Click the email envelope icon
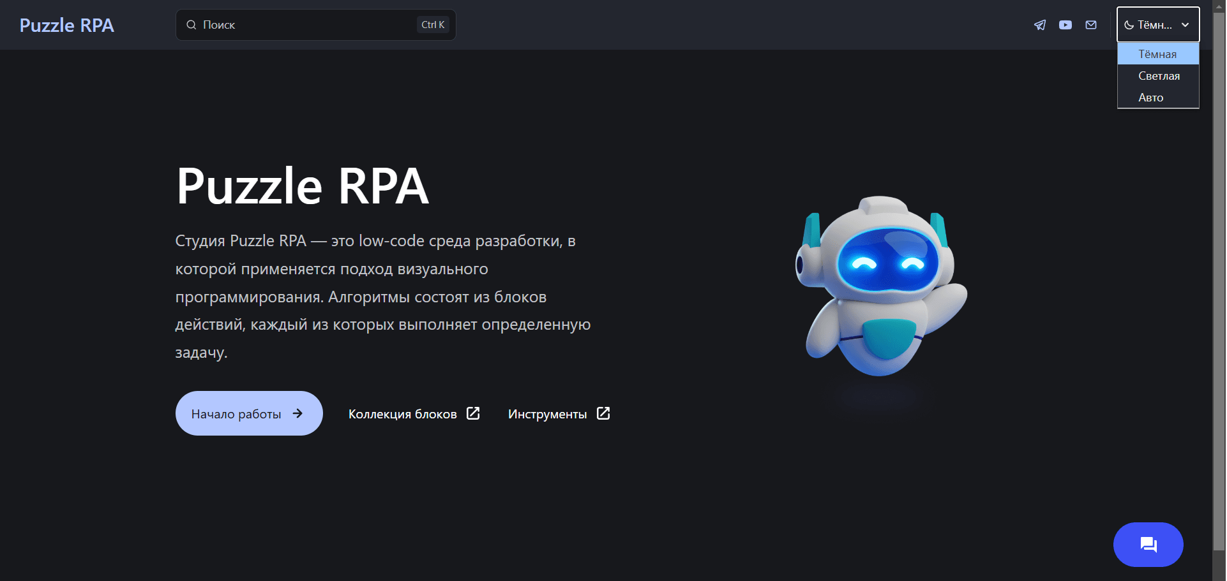Screen dimensions: 1227x581 click(1091, 25)
